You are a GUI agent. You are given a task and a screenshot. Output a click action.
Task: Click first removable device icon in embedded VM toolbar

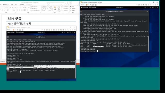pyautogui.click(x=45, y=30)
